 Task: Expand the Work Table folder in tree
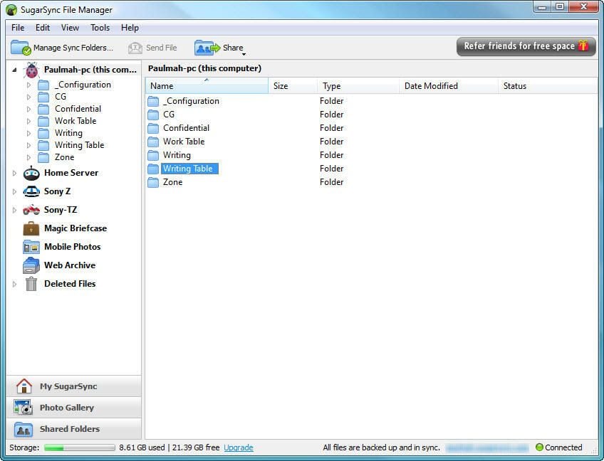point(28,121)
